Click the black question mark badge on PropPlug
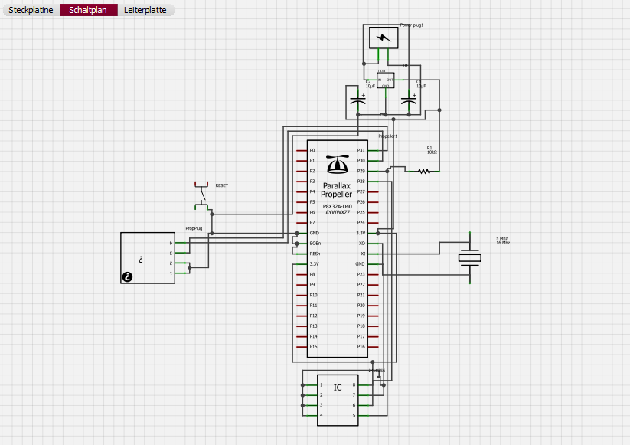Screen dimensions: 630x445 tap(128, 277)
